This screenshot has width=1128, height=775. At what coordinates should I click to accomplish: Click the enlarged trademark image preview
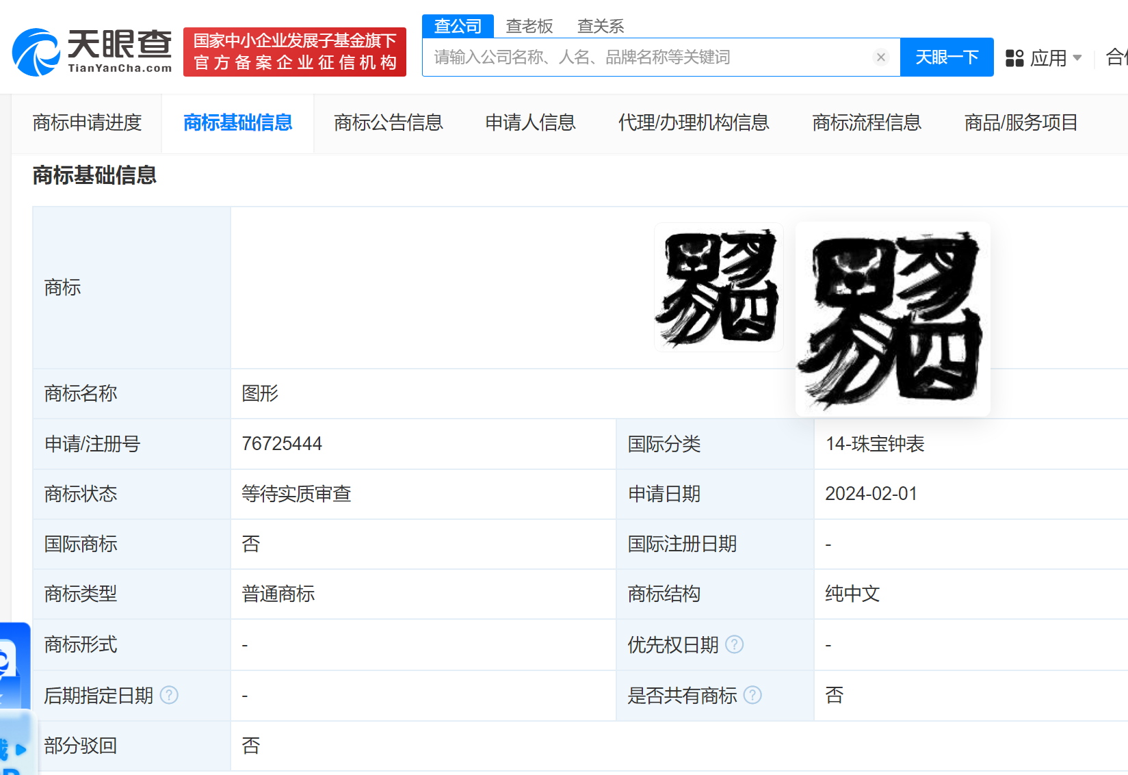tap(893, 318)
